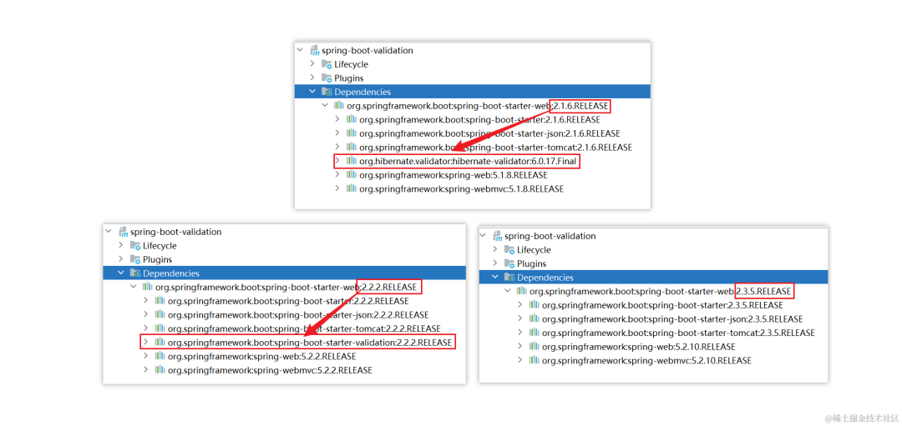The height and width of the screenshot is (426, 902).
Task: Click the Dependencies folder icon in the bottom-right panel
Action: tap(509, 278)
